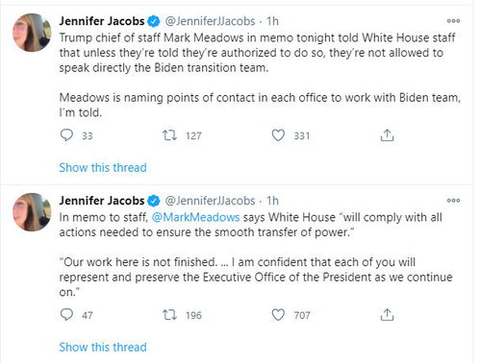Retweet the tweet with 196 retweets
This screenshot has height=363, width=480.
click(x=169, y=315)
